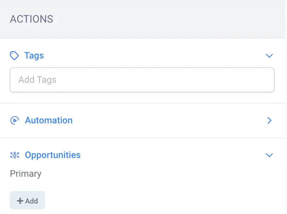Collapse the Tags section chevron

pyautogui.click(x=269, y=56)
